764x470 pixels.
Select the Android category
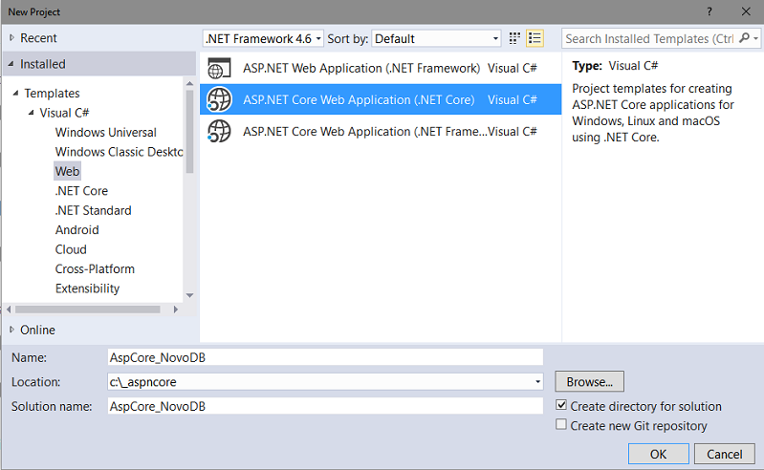click(77, 229)
